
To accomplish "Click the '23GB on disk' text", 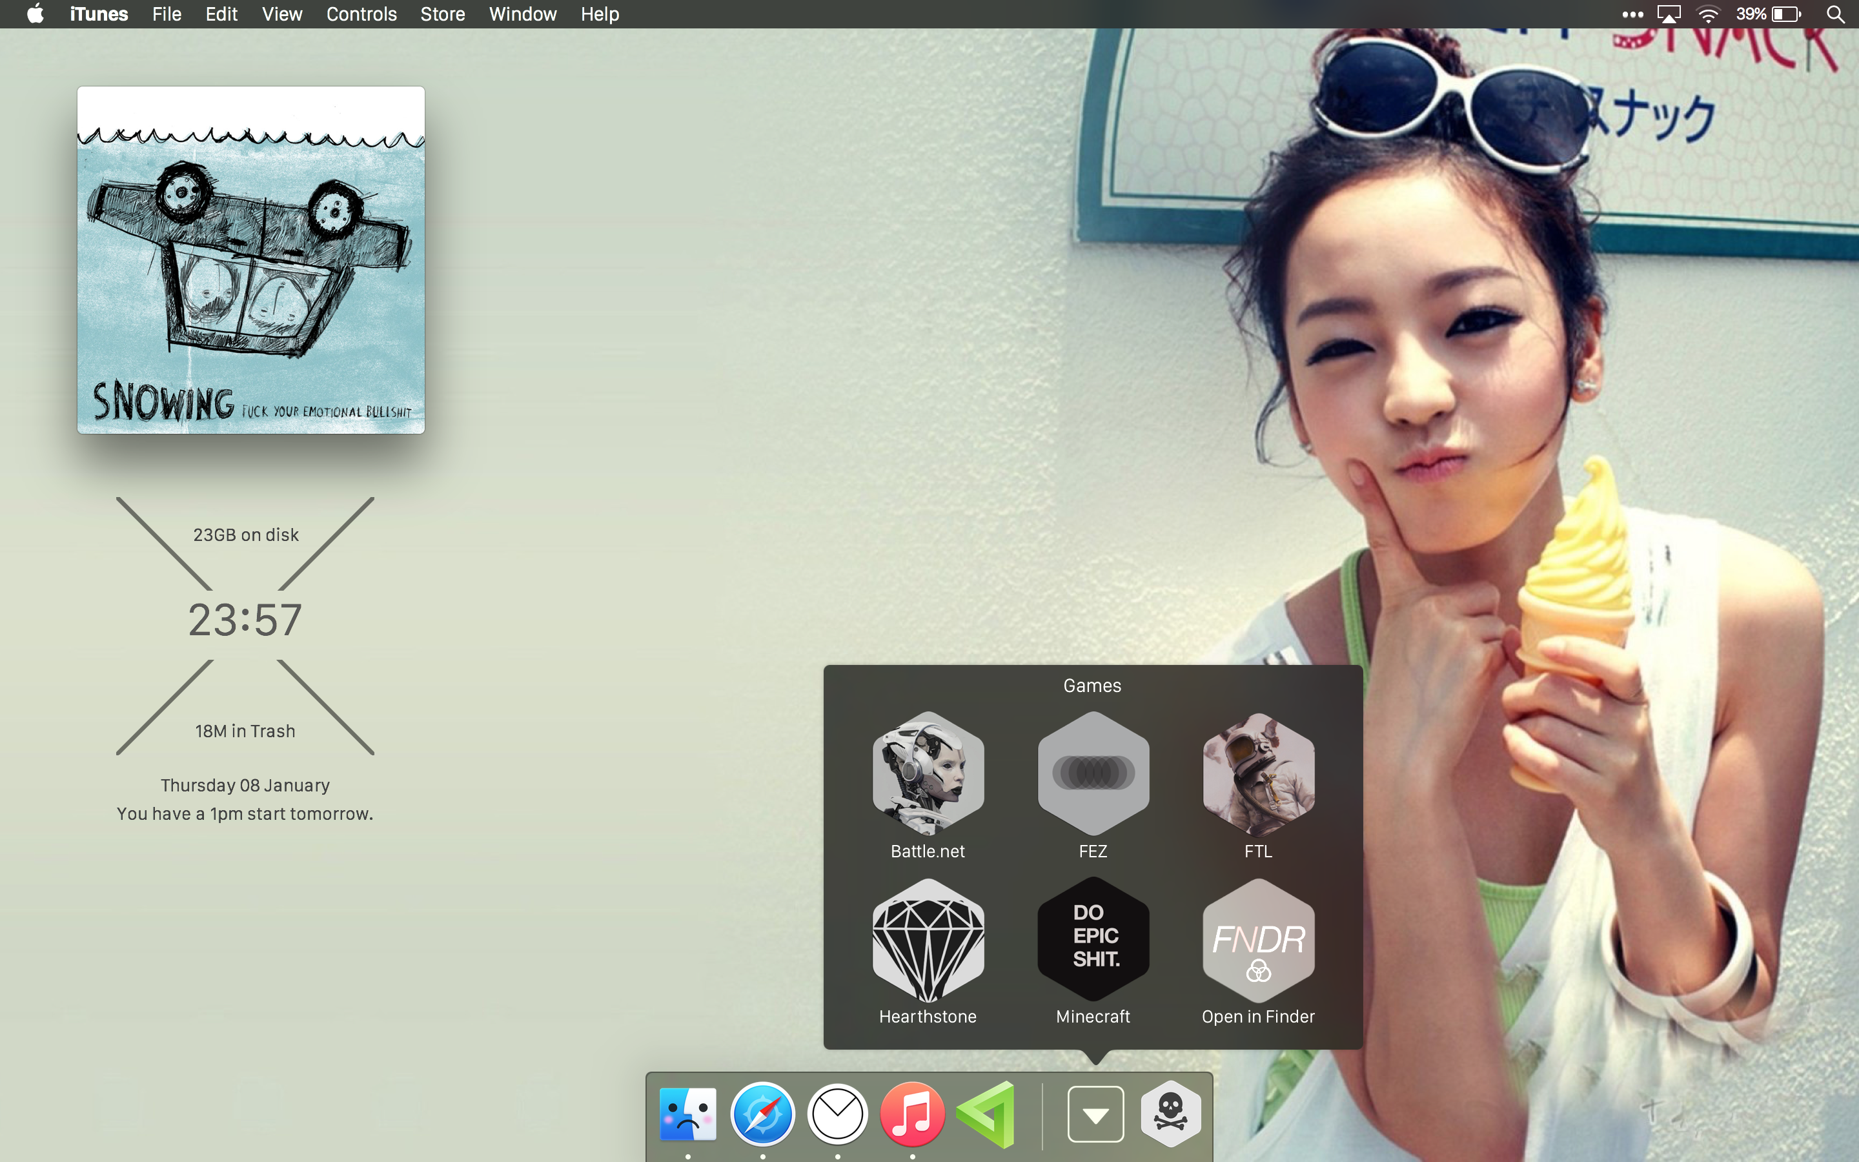I will click(246, 535).
